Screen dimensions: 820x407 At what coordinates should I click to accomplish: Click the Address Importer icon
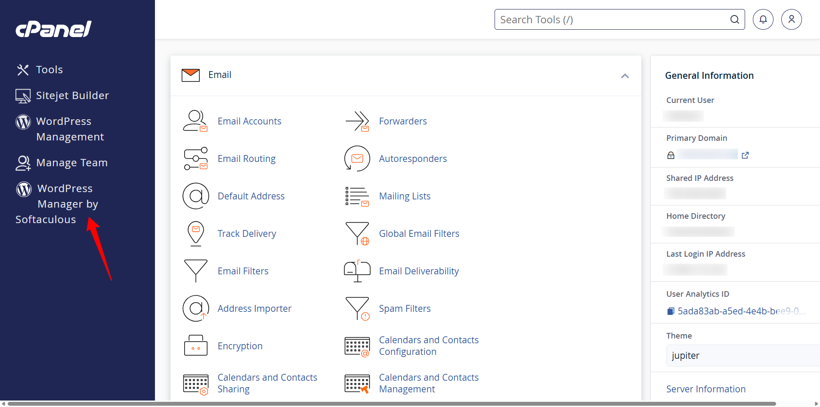(x=196, y=308)
